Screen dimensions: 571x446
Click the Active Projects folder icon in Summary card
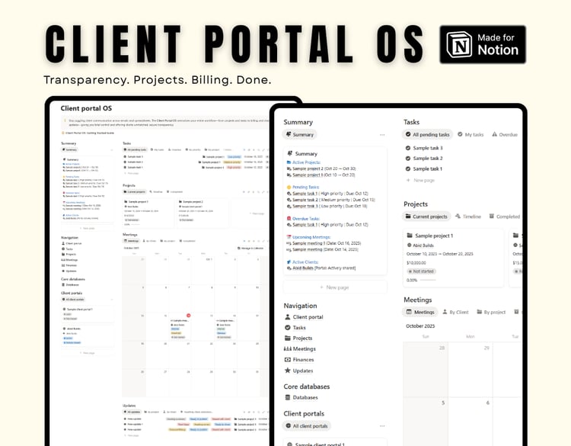point(289,162)
